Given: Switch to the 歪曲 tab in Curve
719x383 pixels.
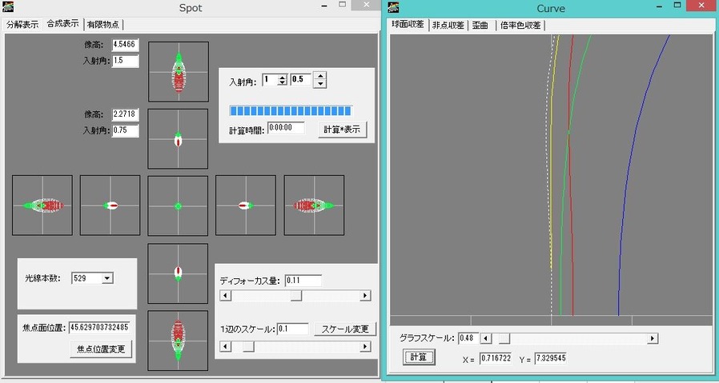Looking at the screenshot, I should [480, 26].
